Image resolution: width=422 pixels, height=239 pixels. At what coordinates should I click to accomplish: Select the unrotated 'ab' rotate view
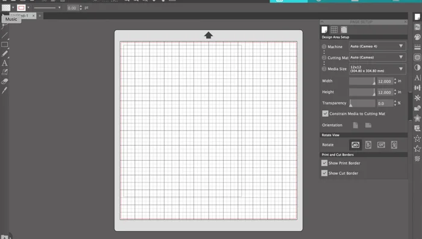pyautogui.click(x=355, y=144)
